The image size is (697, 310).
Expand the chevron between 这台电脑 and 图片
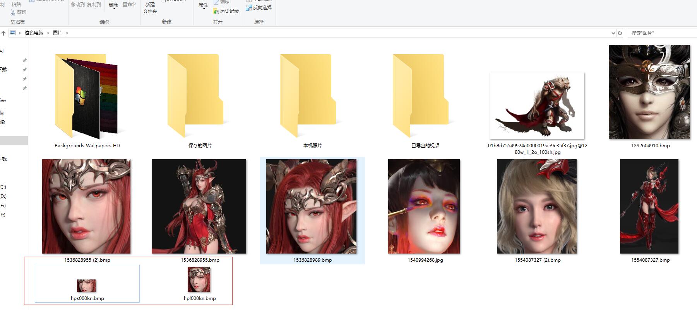click(48, 33)
